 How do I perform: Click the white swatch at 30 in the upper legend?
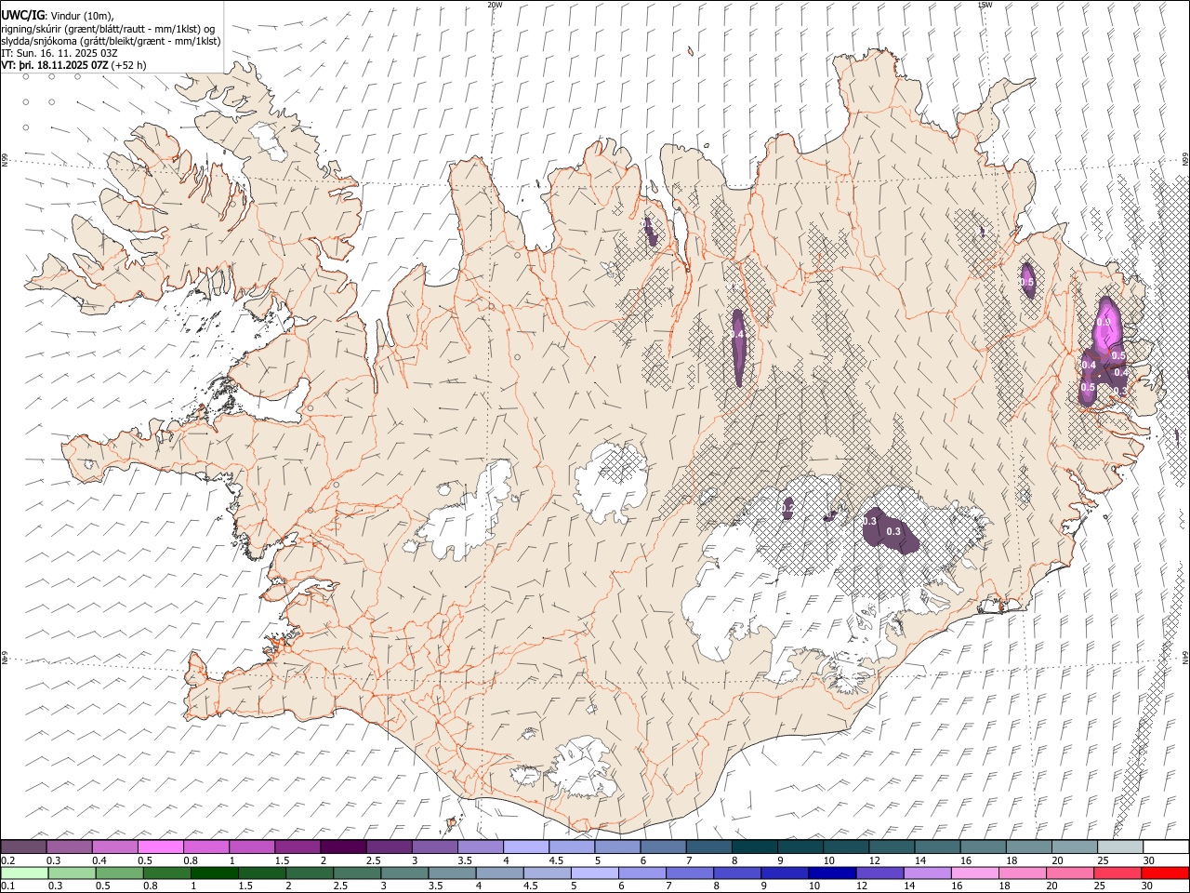tap(1165, 846)
